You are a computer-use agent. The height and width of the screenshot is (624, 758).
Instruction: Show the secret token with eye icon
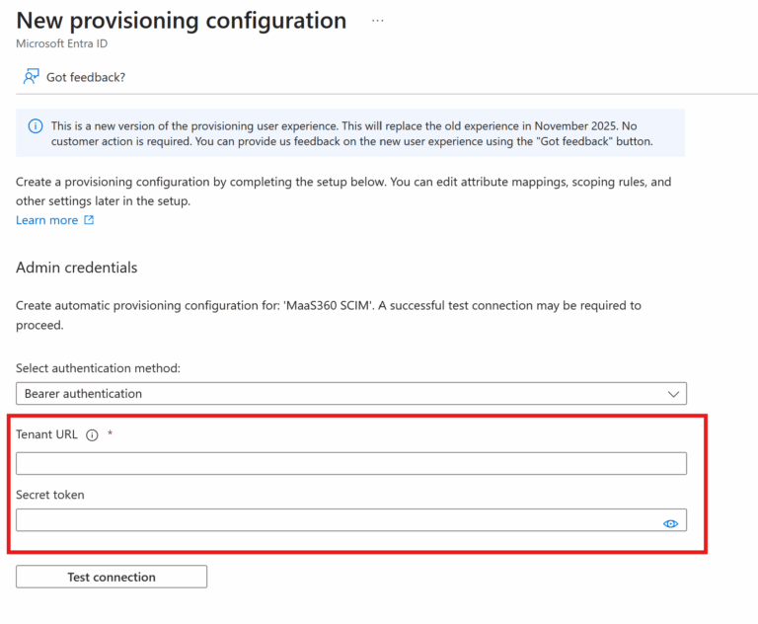coord(670,523)
